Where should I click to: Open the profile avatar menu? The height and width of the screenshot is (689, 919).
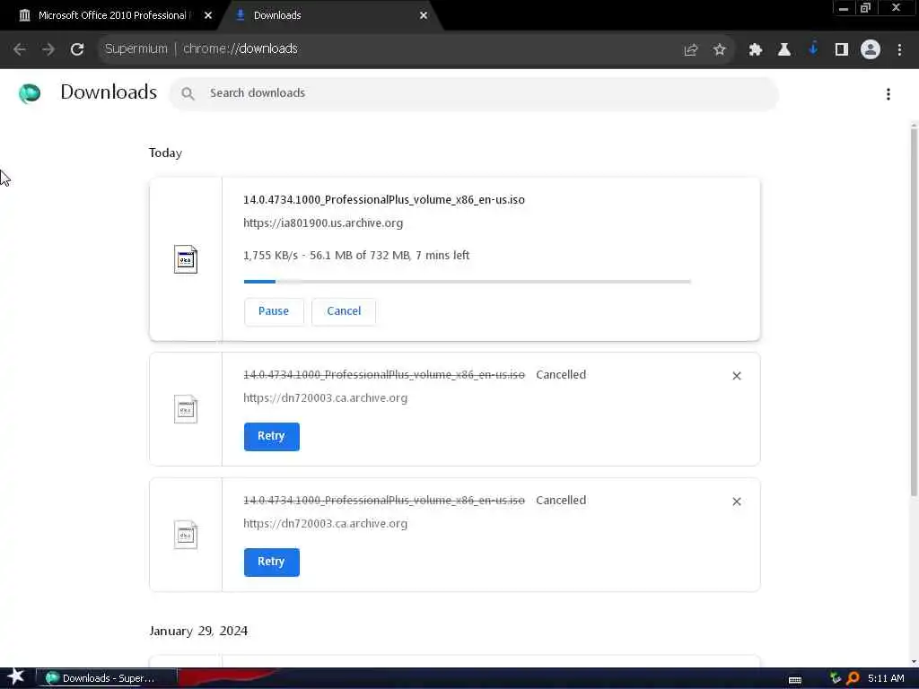(x=870, y=50)
